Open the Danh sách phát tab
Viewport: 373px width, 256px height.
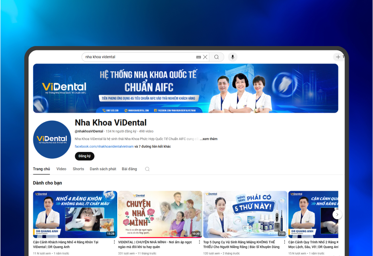click(103, 169)
